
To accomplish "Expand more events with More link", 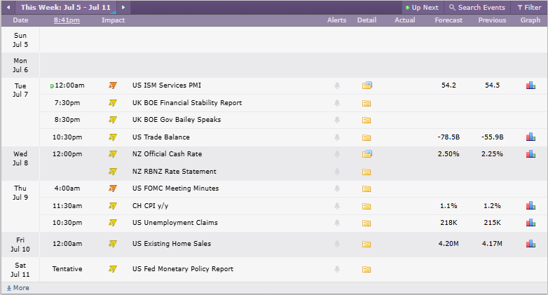I will [x=18, y=288].
